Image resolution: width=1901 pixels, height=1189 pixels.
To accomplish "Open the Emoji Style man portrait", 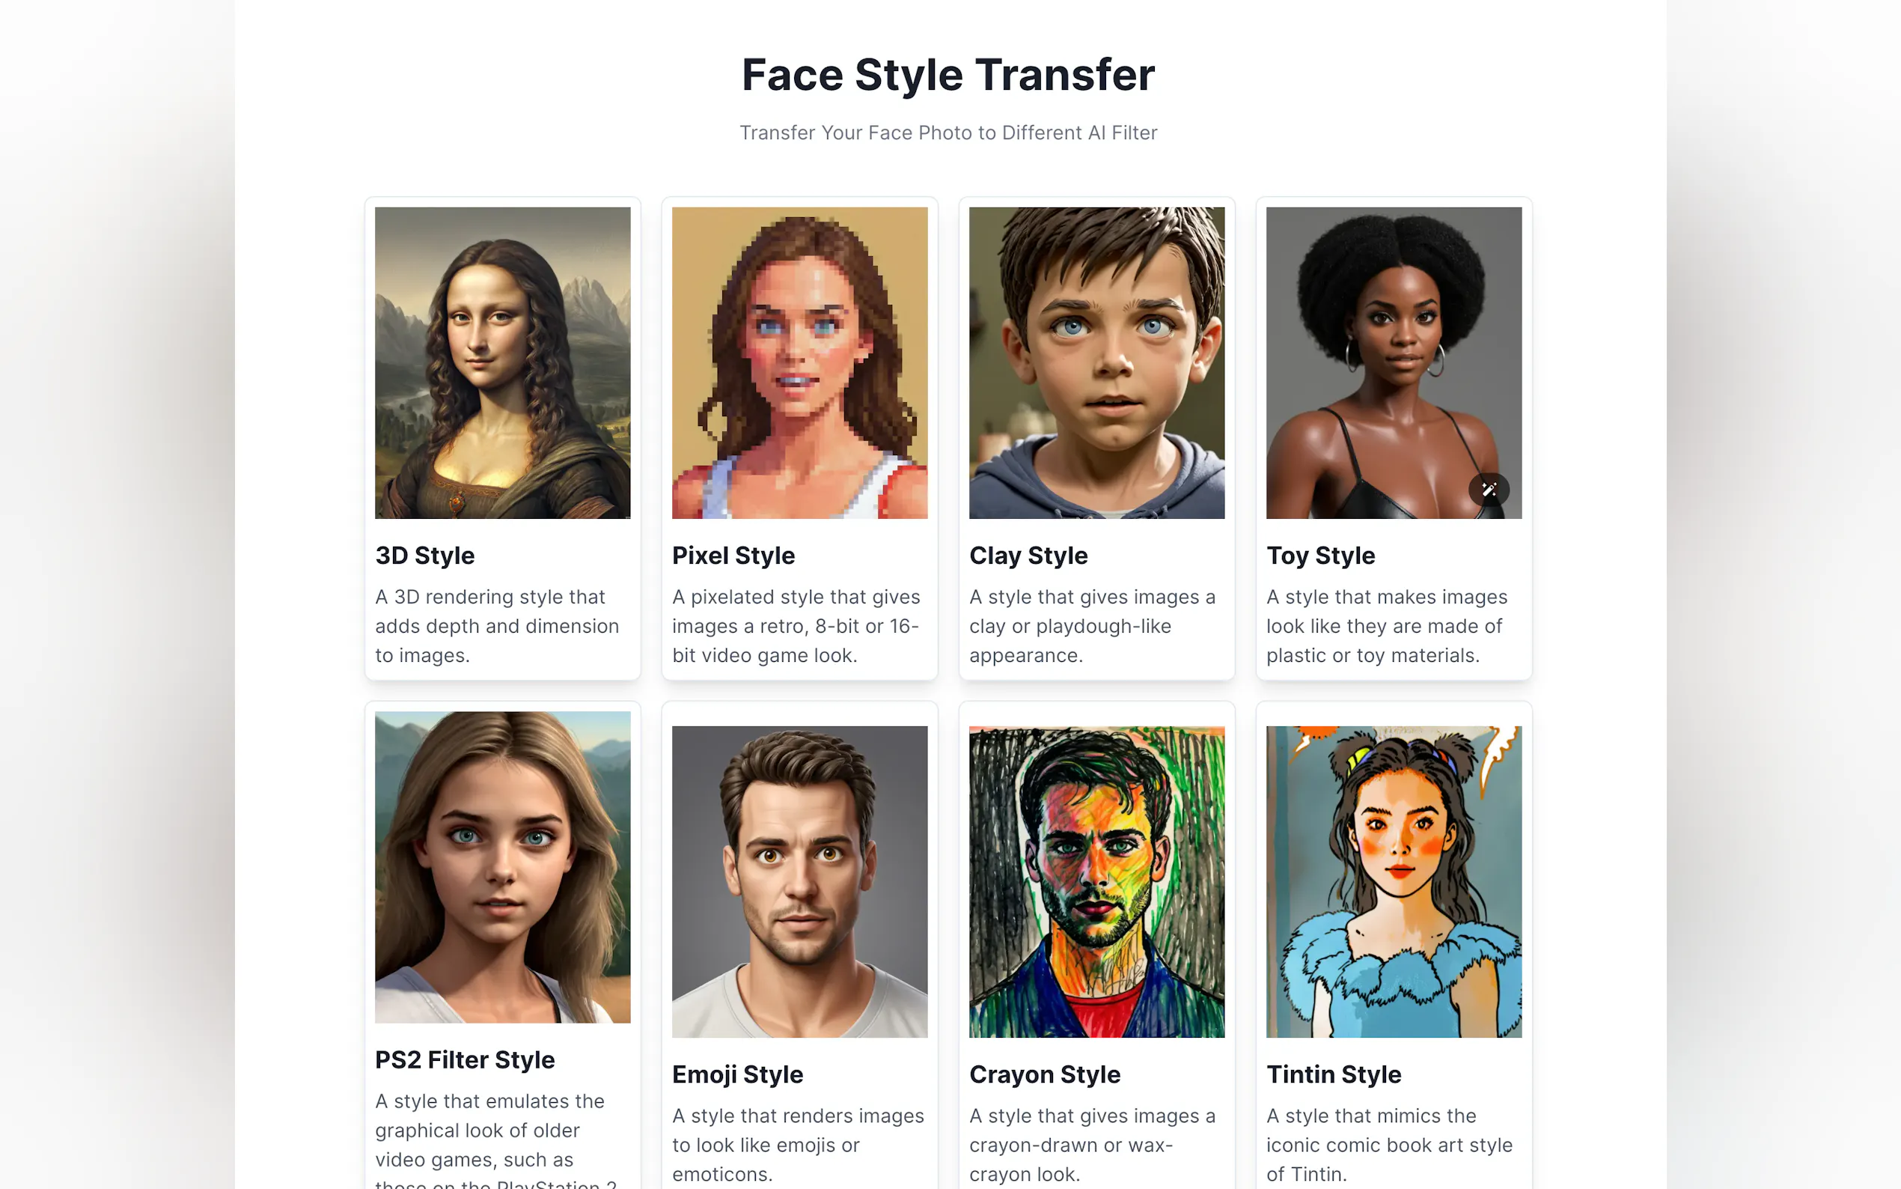I will [799, 881].
